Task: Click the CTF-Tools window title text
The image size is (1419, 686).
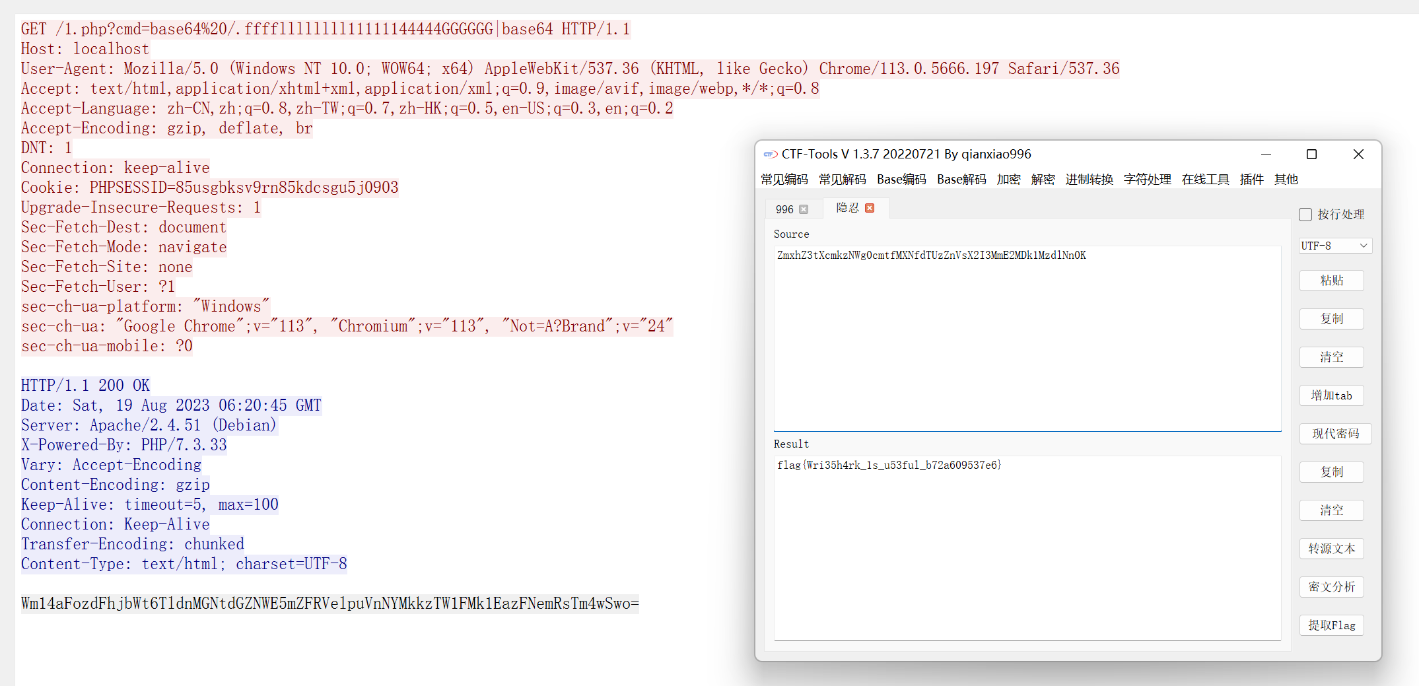Action: (x=907, y=154)
